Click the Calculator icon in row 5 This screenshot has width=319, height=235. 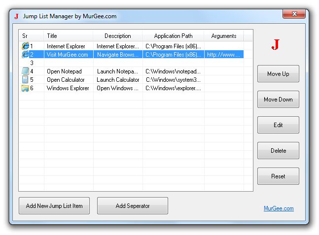[25, 80]
